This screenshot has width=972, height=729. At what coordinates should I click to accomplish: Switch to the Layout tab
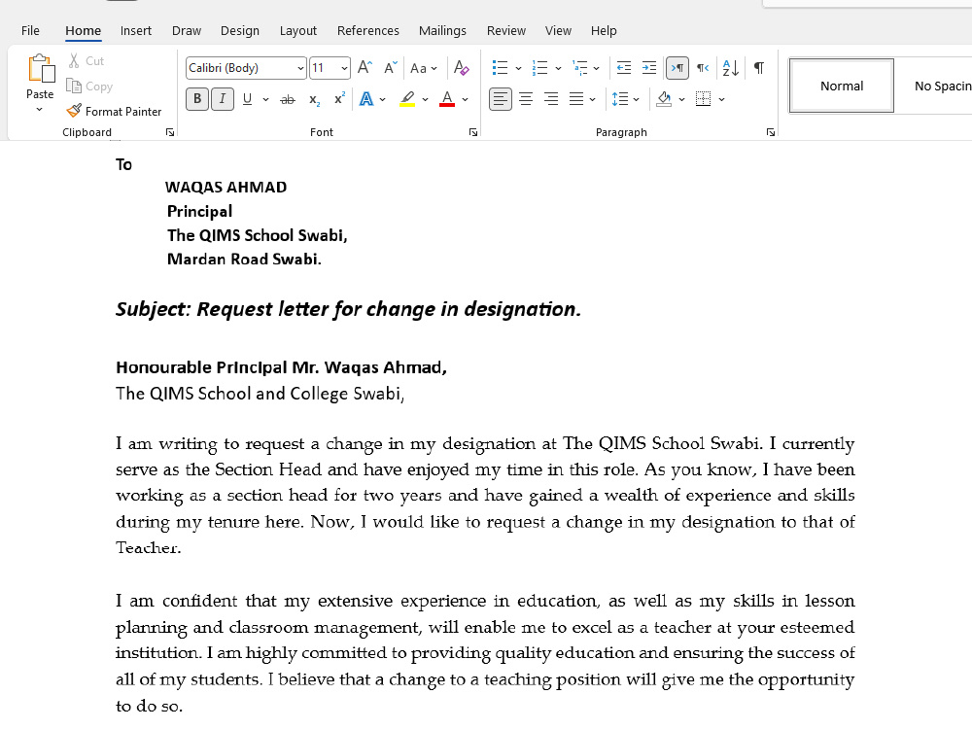point(298,30)
